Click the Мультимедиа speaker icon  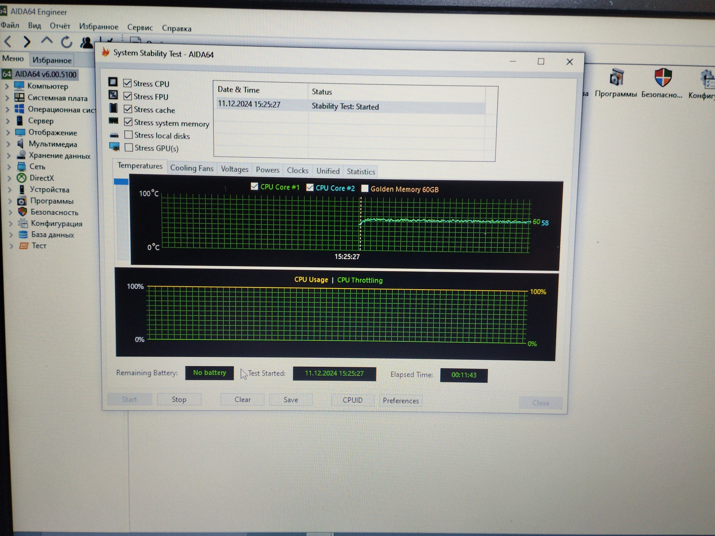(x=20, y=144)
